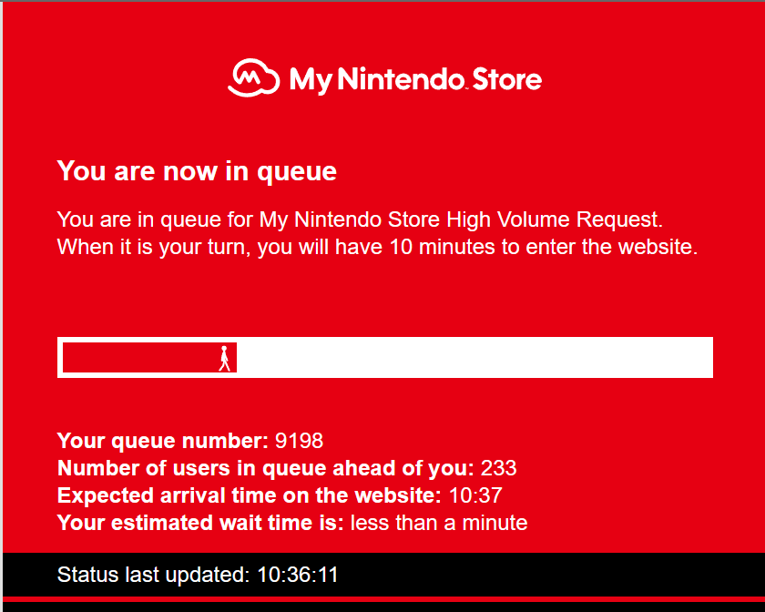Click "Expected arrival time on the website" label

pyautogui.click(x=249, y=495)
